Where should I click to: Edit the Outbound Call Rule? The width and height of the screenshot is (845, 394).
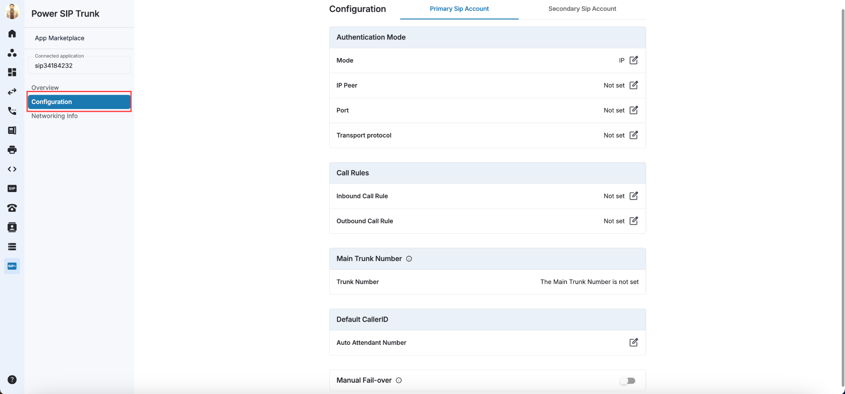pyautogui.click(x=634, y=221)
